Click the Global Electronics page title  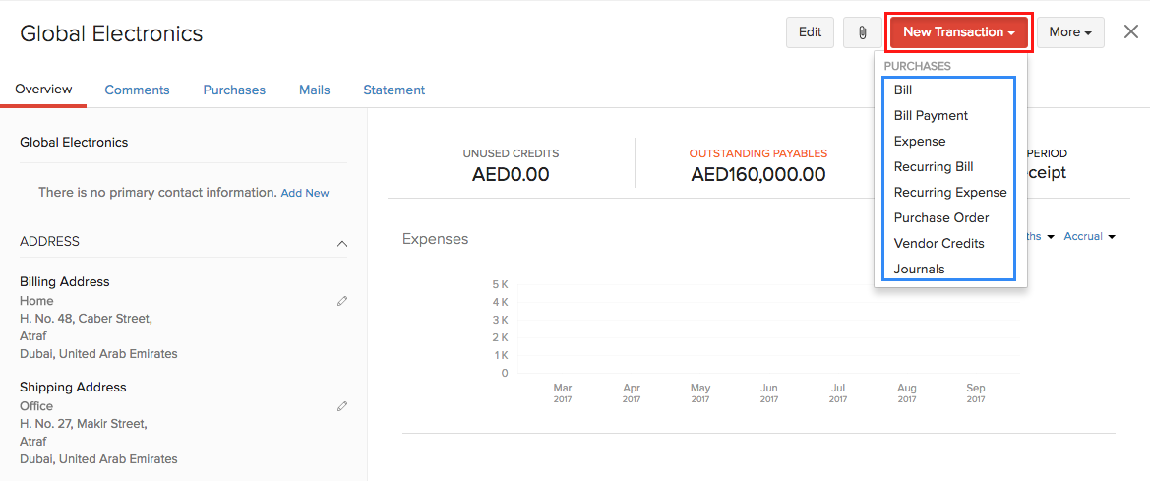tap(111, 33)
